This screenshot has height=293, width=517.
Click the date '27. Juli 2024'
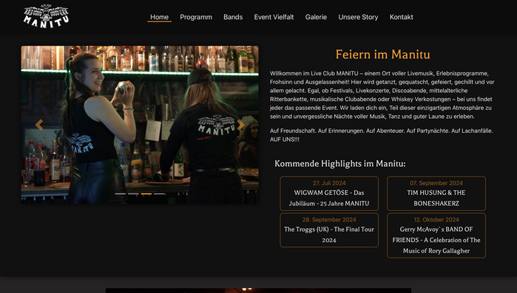point(329,183)
